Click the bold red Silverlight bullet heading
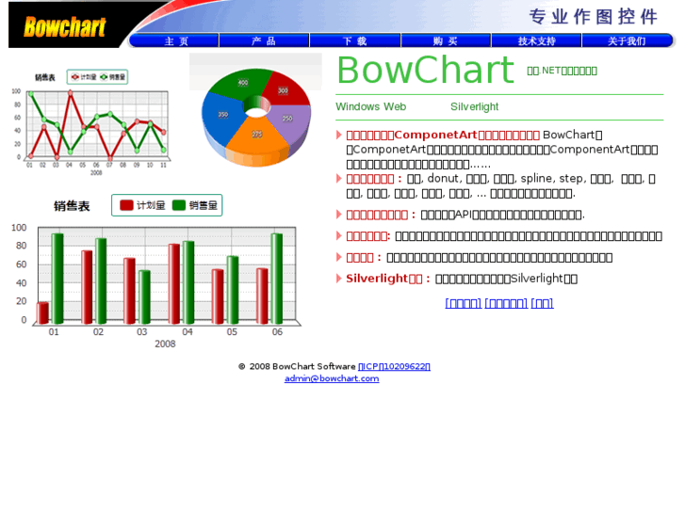Screen dimensions: 685x513 388,278
